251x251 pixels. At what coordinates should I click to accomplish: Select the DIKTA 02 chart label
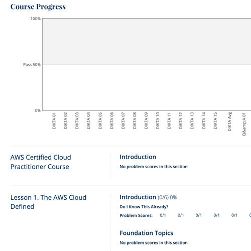point(65,120)
